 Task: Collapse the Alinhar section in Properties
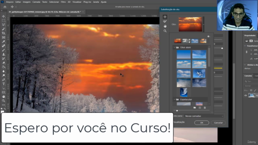[x=245, y=65]
